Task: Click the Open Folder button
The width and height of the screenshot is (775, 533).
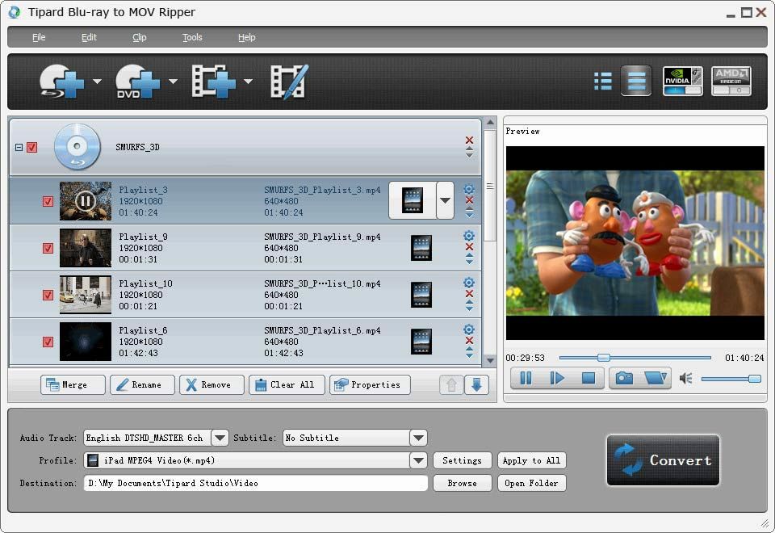Action: coord(532,483)
